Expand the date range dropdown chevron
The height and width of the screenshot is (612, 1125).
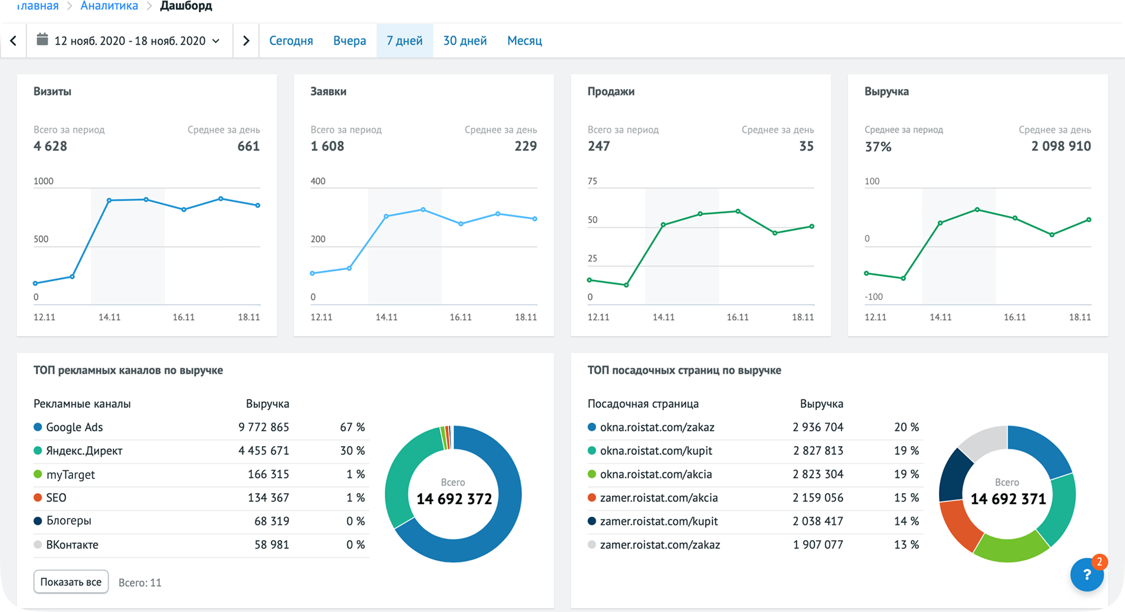pos(216,41)
